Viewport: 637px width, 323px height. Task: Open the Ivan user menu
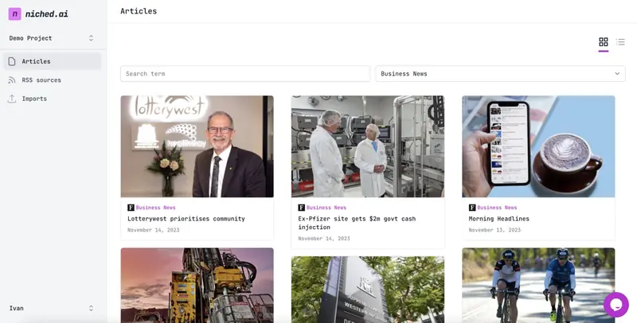[x=52, y=309]
